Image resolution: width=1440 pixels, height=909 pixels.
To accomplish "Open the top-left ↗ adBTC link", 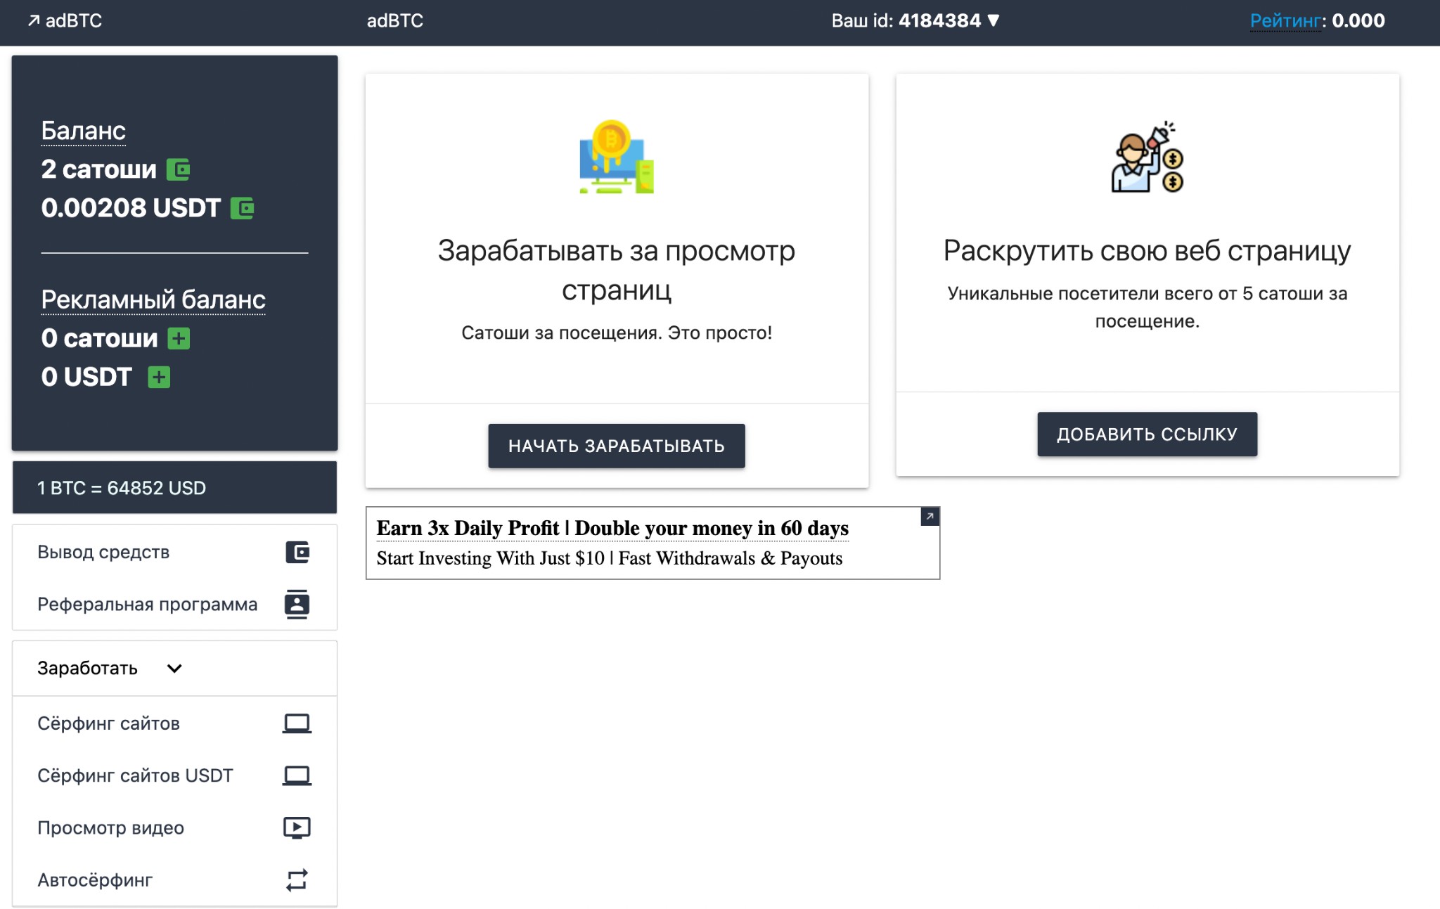I will (x=65, y=20).
